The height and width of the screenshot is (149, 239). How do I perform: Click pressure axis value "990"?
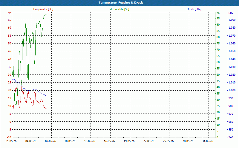click(231, 98)
